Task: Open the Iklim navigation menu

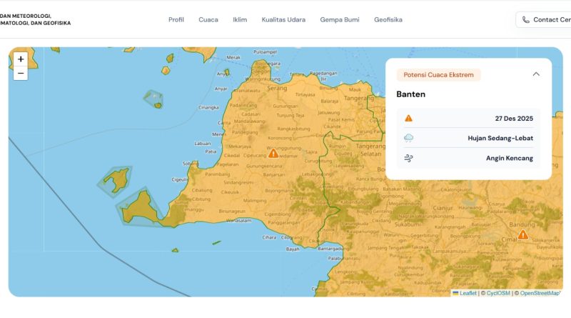Action: [x=240, y=20]
